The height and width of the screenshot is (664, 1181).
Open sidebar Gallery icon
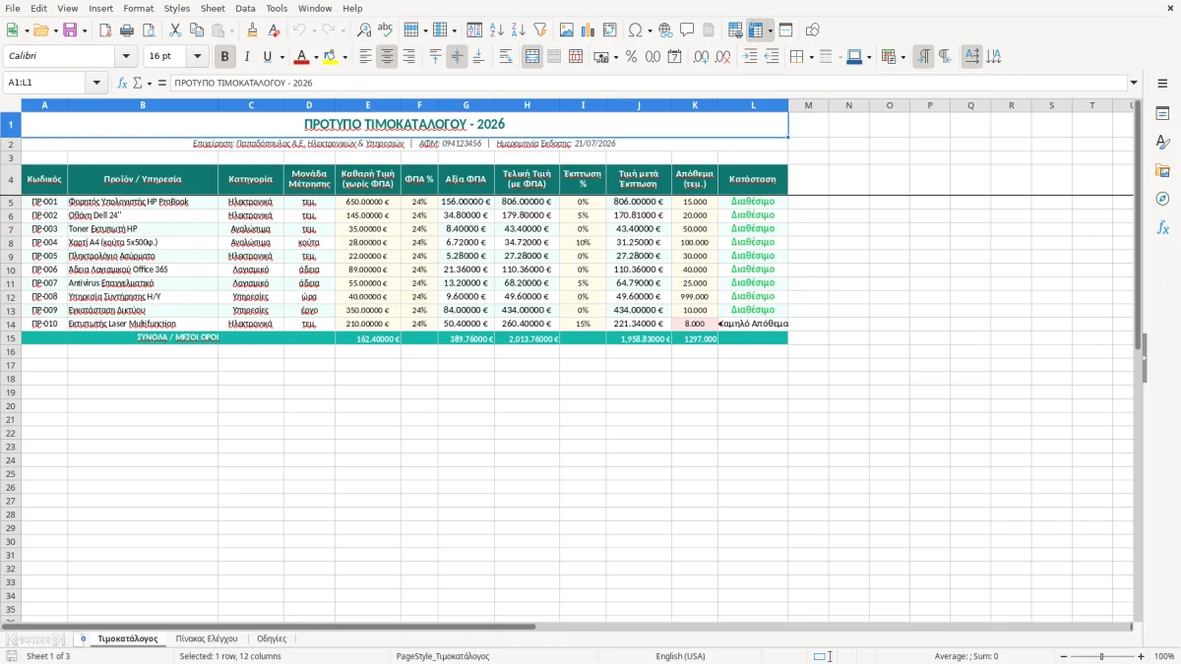pos(1162,170)
